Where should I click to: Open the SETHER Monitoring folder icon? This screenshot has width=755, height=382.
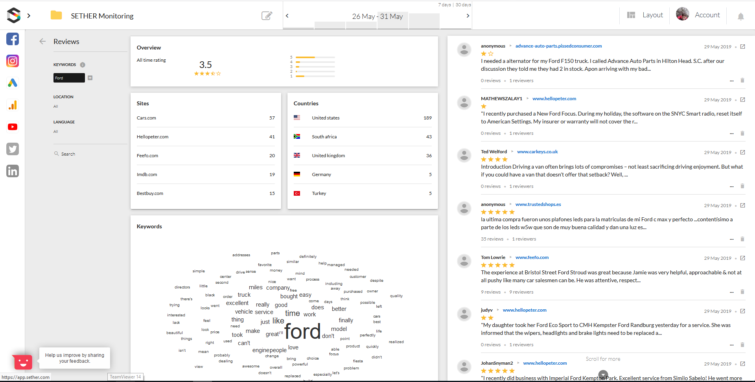point(56,15)
